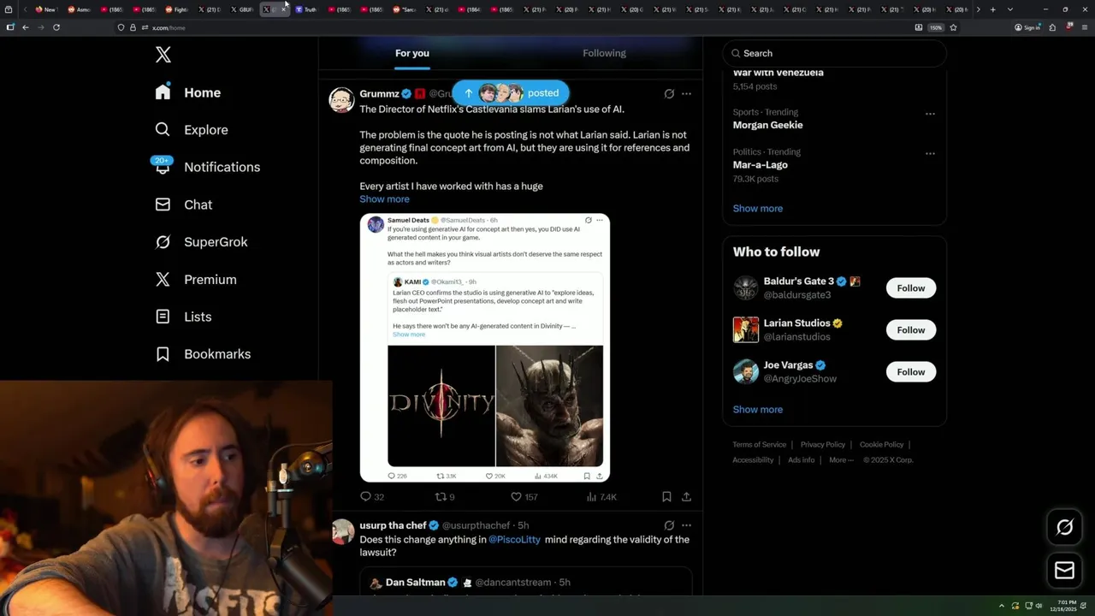1095x616 pixels.
Task: Open Chat from the sidebar
Action: [x=183, y=204]
